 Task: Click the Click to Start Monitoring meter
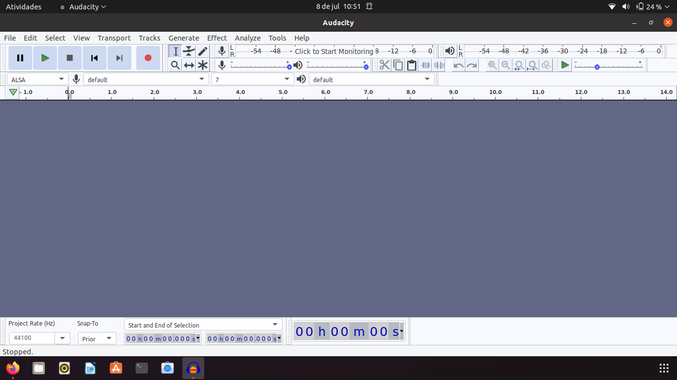coord(334,51)
